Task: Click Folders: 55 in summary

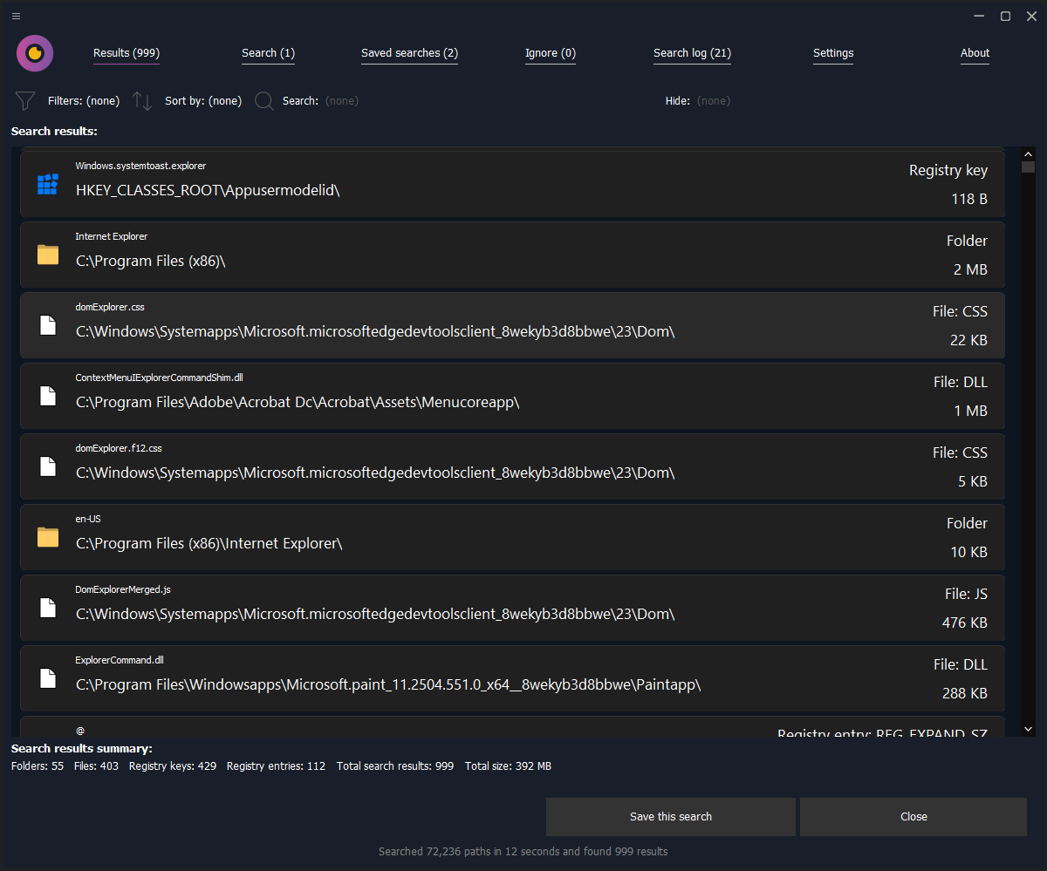Action: point(38,766)
